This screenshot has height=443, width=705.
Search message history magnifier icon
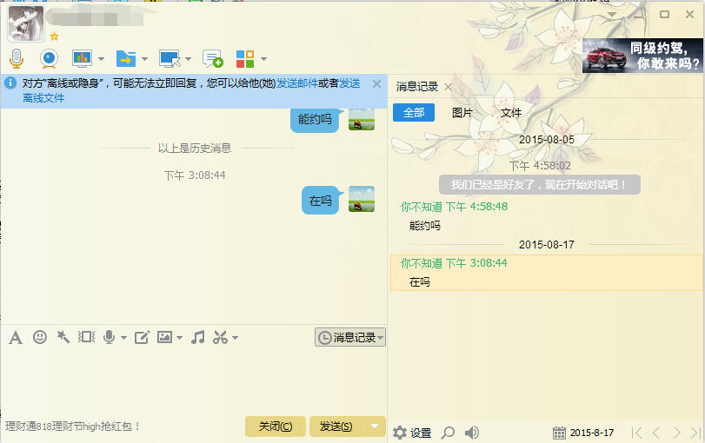click(x=448, y=433)
